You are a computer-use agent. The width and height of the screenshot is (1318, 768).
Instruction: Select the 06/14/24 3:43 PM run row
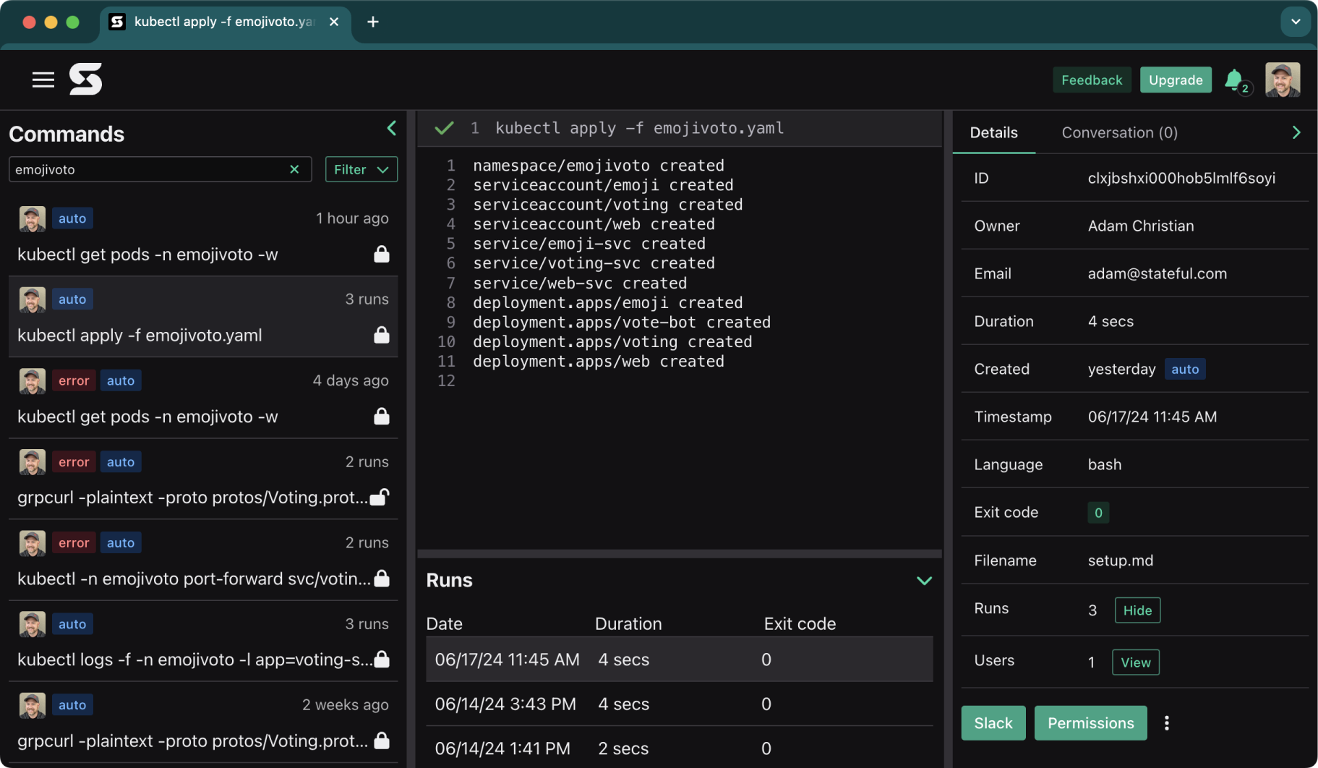[x=679, y=704]
